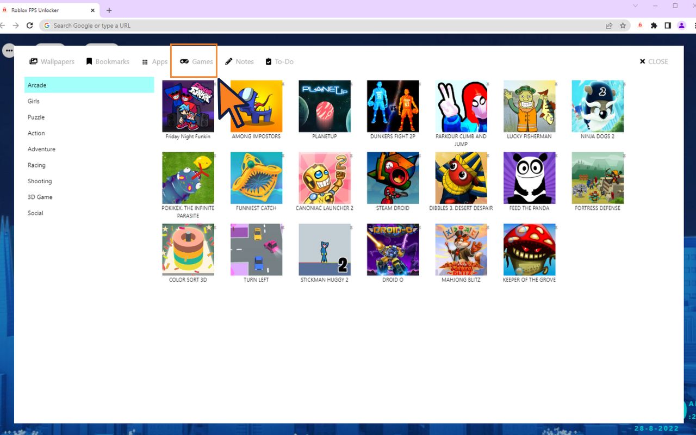Play the Turn Left game
696x435 pixels.
256,250
